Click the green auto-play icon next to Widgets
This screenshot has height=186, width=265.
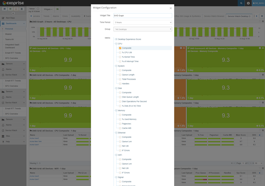coord(57,9)
